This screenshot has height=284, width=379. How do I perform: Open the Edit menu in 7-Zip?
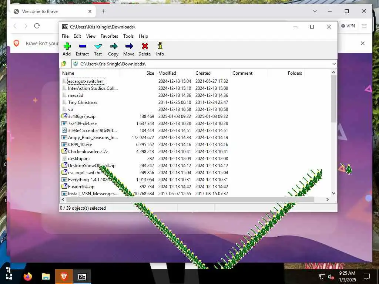click(77, 36)
